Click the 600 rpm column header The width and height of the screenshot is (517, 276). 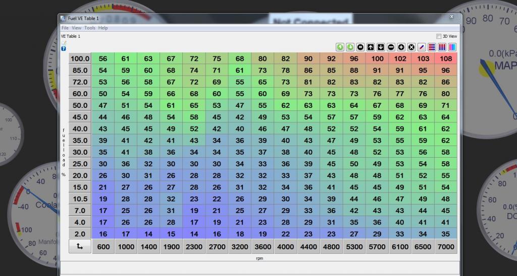(x=103, y=247)
